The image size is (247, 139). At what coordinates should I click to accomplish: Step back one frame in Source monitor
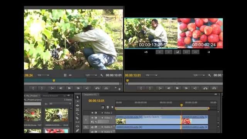[x=61, y=88]
